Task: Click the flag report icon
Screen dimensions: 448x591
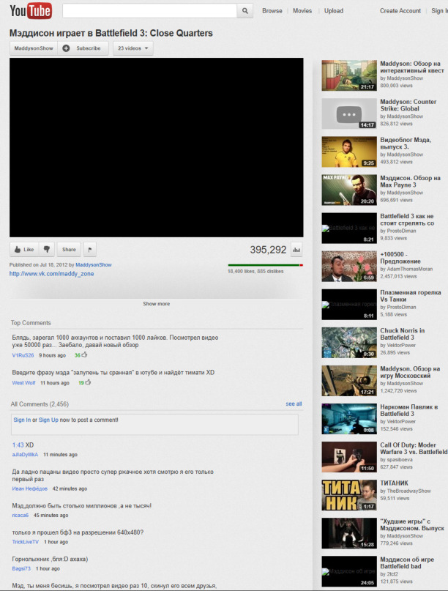Action: [90, 249]
